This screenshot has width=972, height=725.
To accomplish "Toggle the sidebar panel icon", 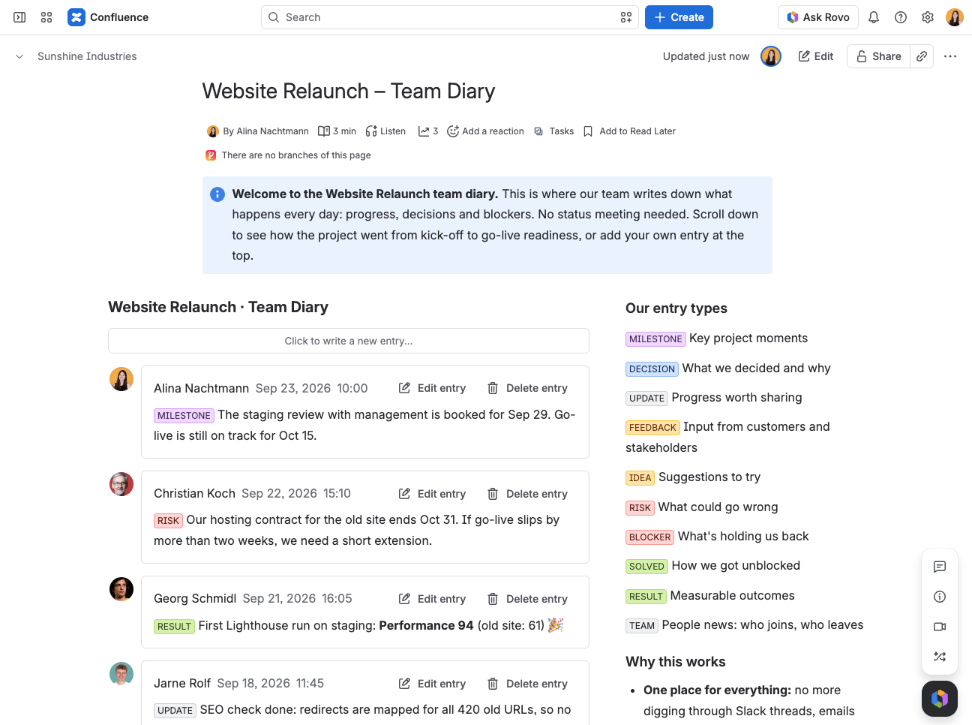I will (20, 17).
